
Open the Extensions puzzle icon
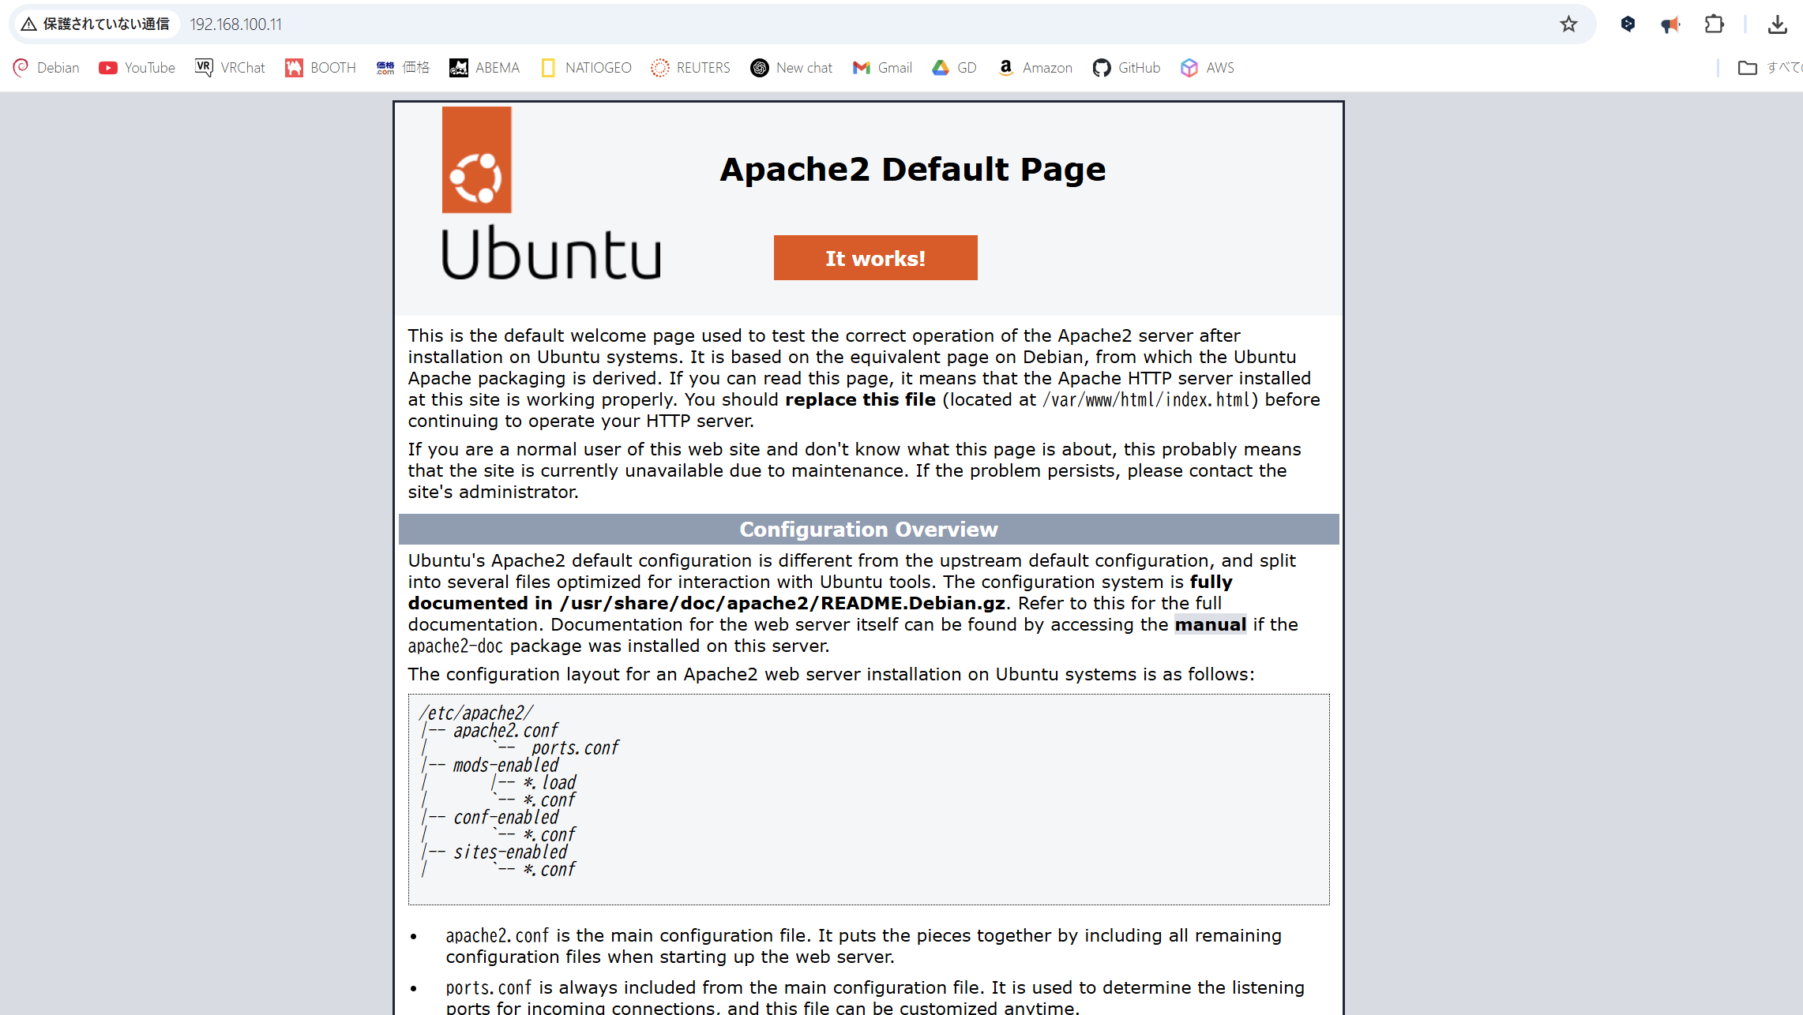pyautogui.click(x=1714, y=24)
